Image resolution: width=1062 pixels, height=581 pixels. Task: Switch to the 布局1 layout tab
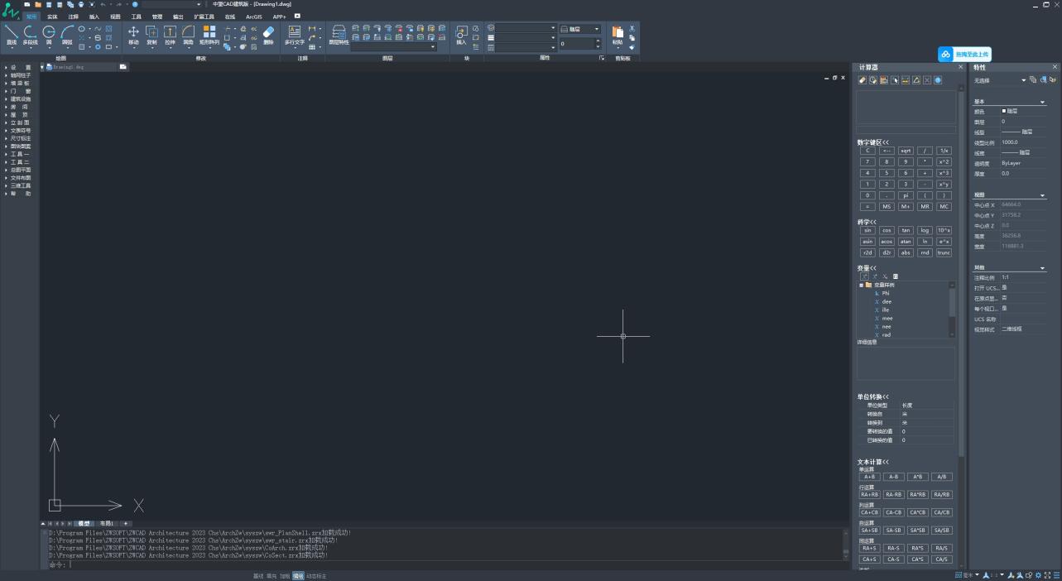106,524
